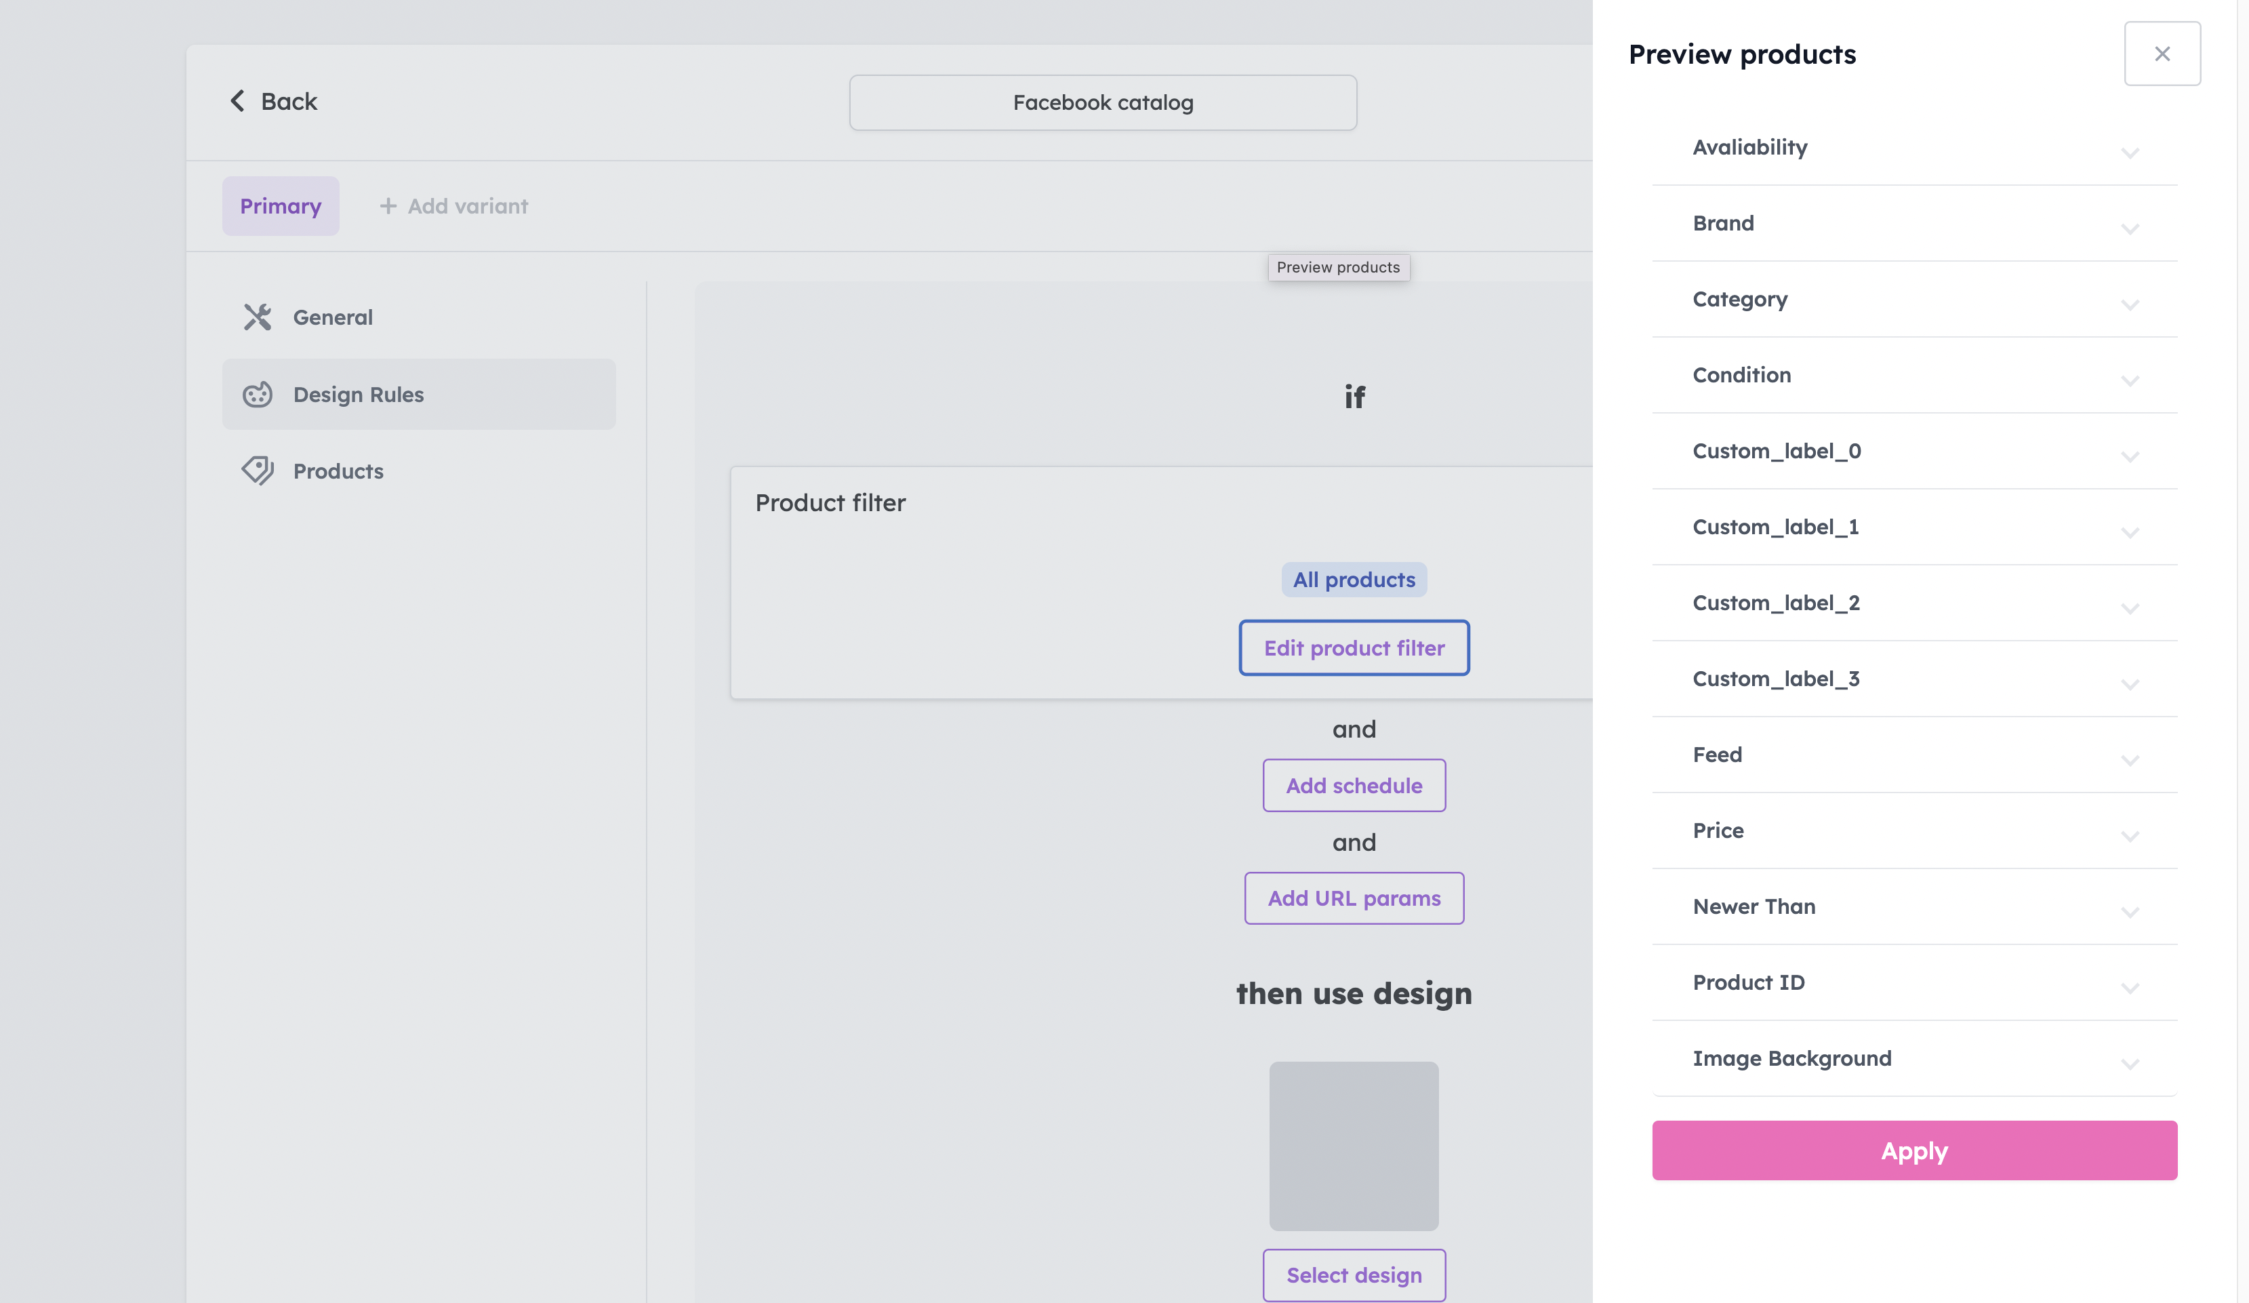The image size is (2249, 1303).
Task: Open the Products section label
Action: [x=338, y=470]
